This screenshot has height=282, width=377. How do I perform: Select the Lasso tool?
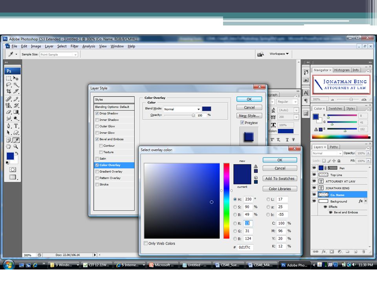click(x=9, y=85)
